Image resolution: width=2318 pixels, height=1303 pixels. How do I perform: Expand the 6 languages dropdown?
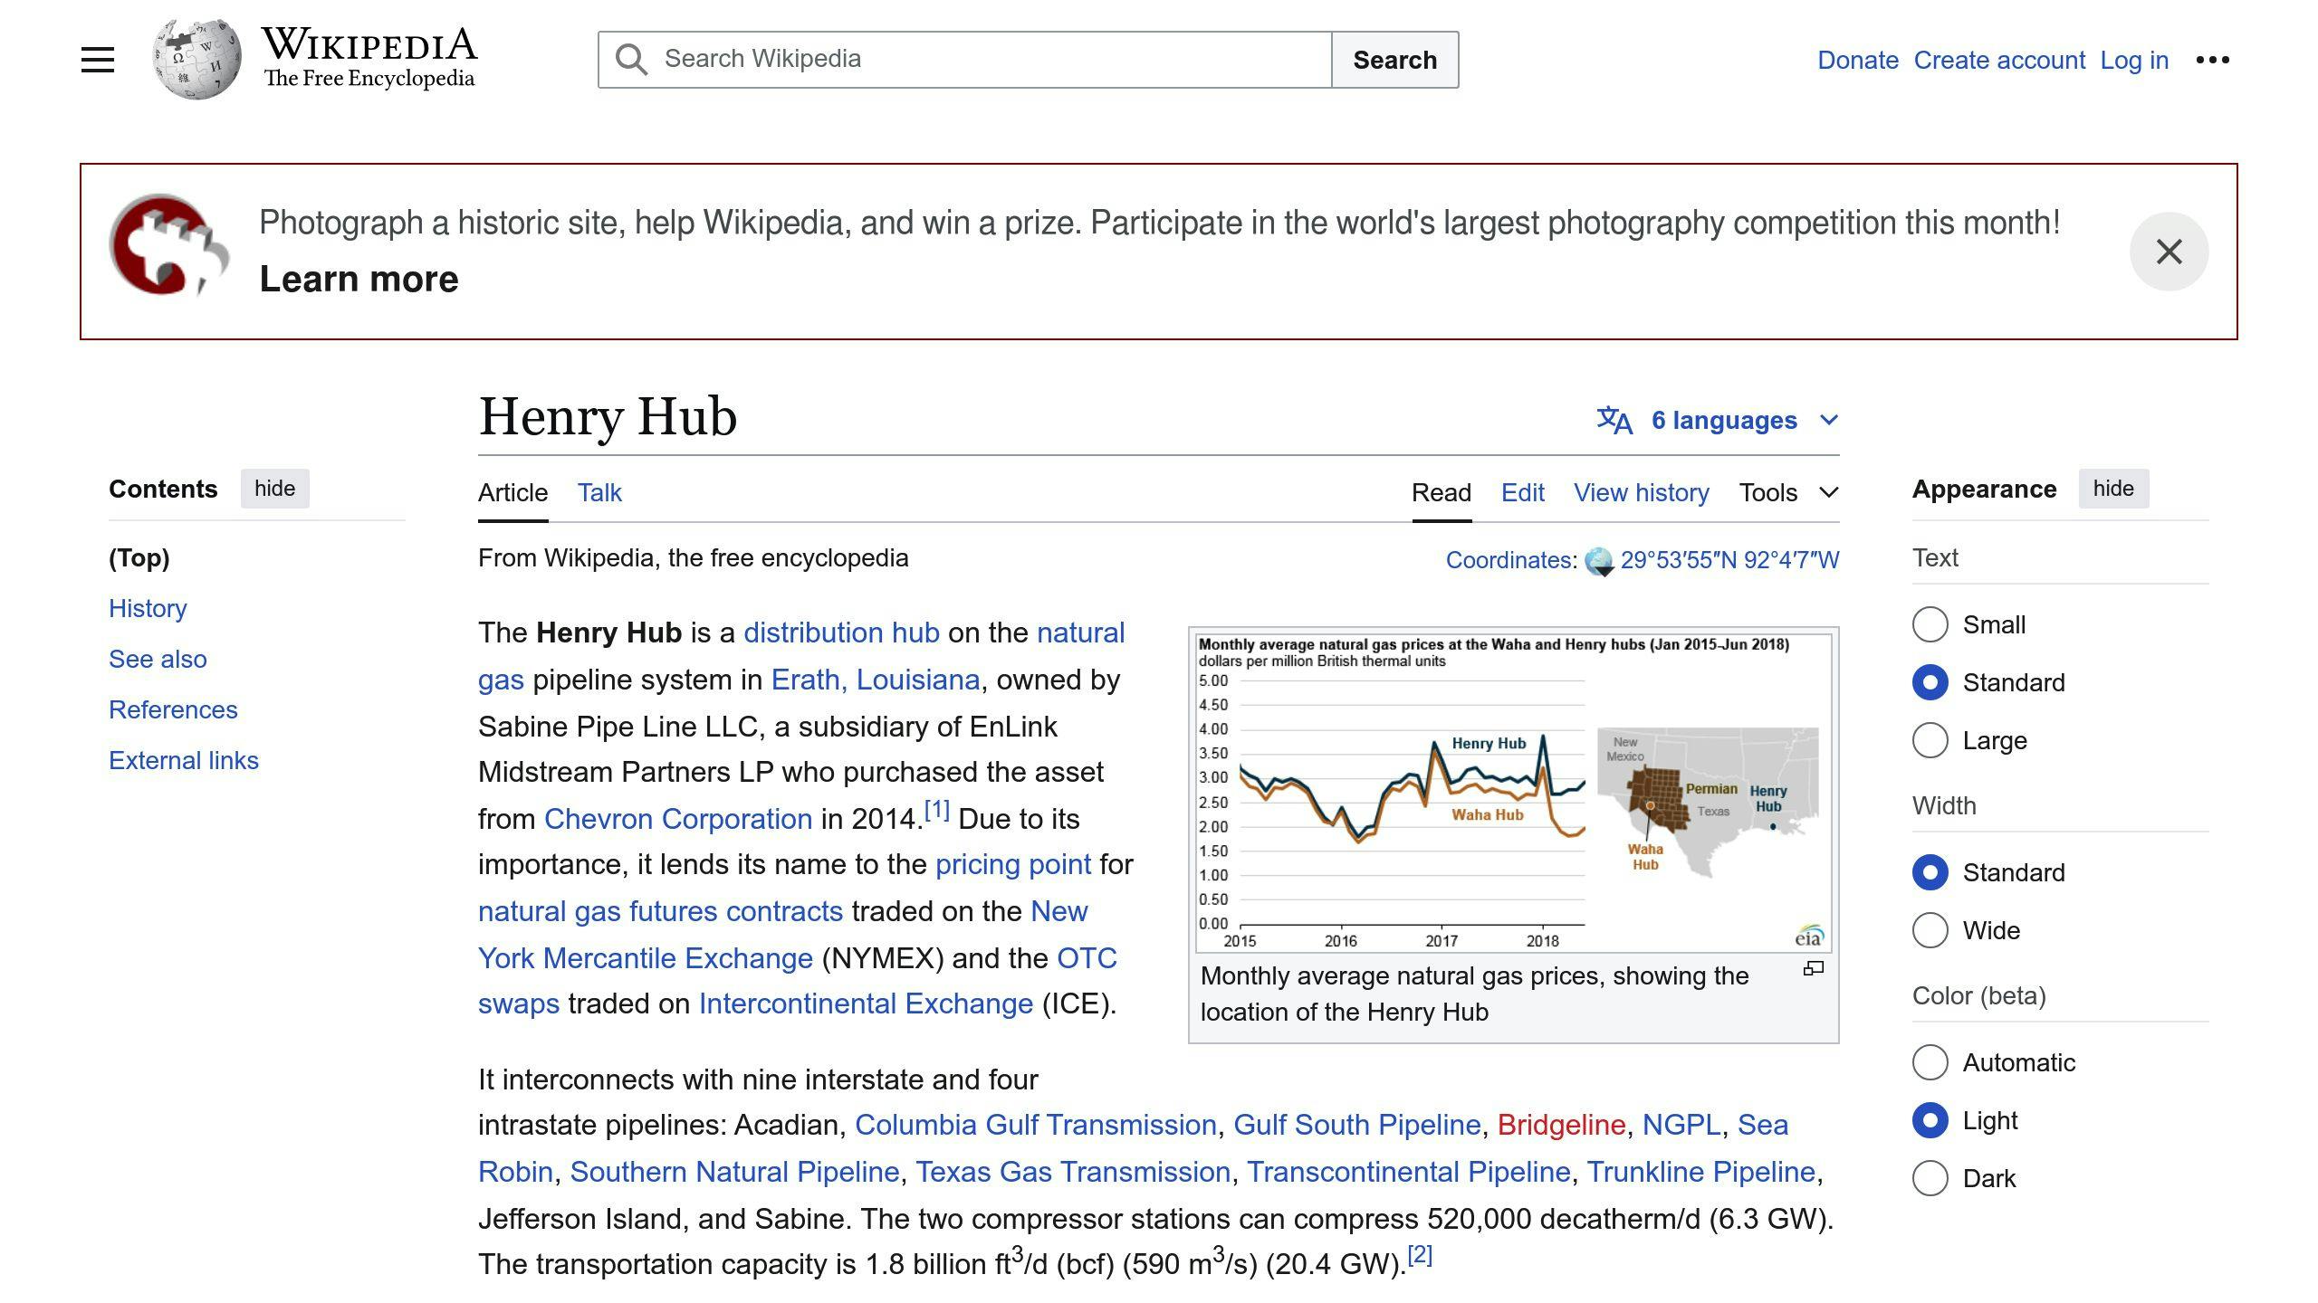coord(1718,420)
